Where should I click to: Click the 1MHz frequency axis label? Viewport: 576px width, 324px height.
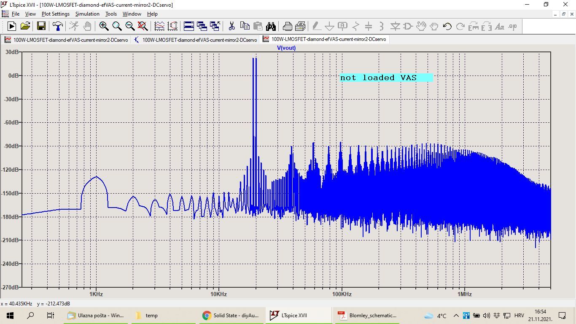click(x=464, y=294)
